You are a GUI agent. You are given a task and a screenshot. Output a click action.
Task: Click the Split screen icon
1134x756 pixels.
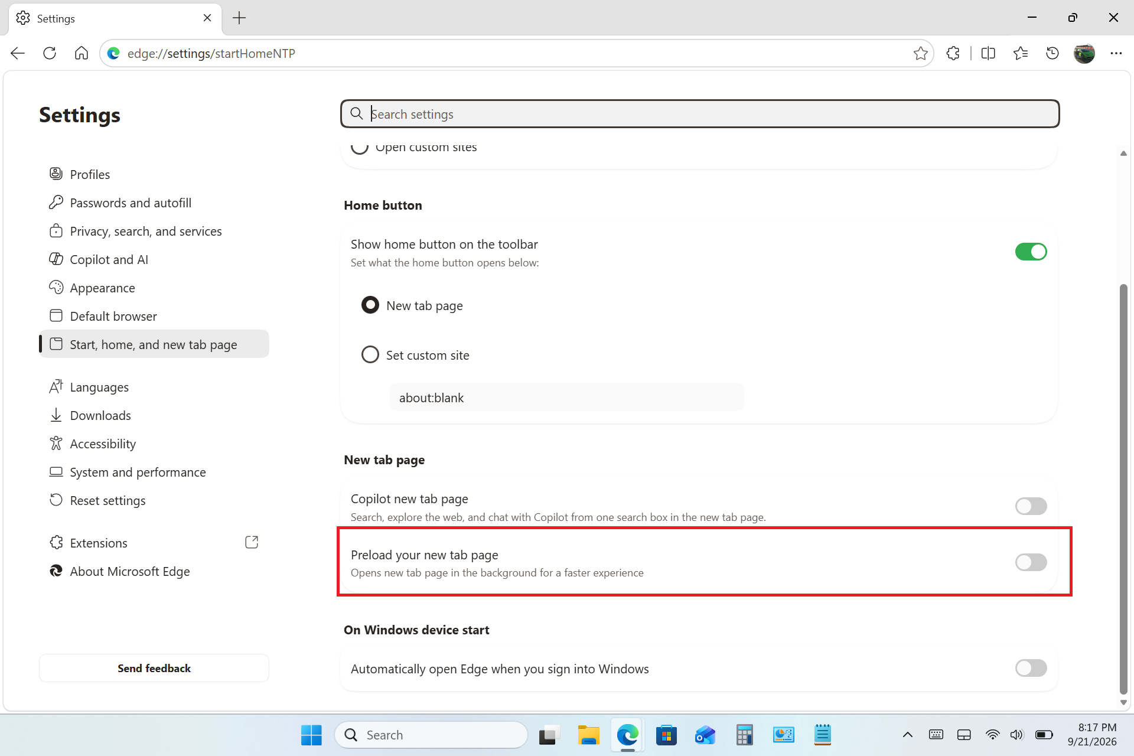[x=988, y=53]
